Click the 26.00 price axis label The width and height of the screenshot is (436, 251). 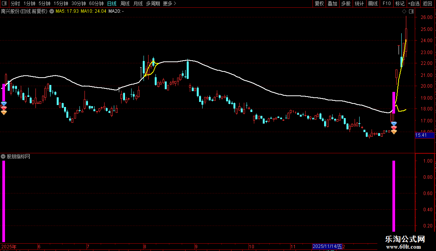point(426,17)
